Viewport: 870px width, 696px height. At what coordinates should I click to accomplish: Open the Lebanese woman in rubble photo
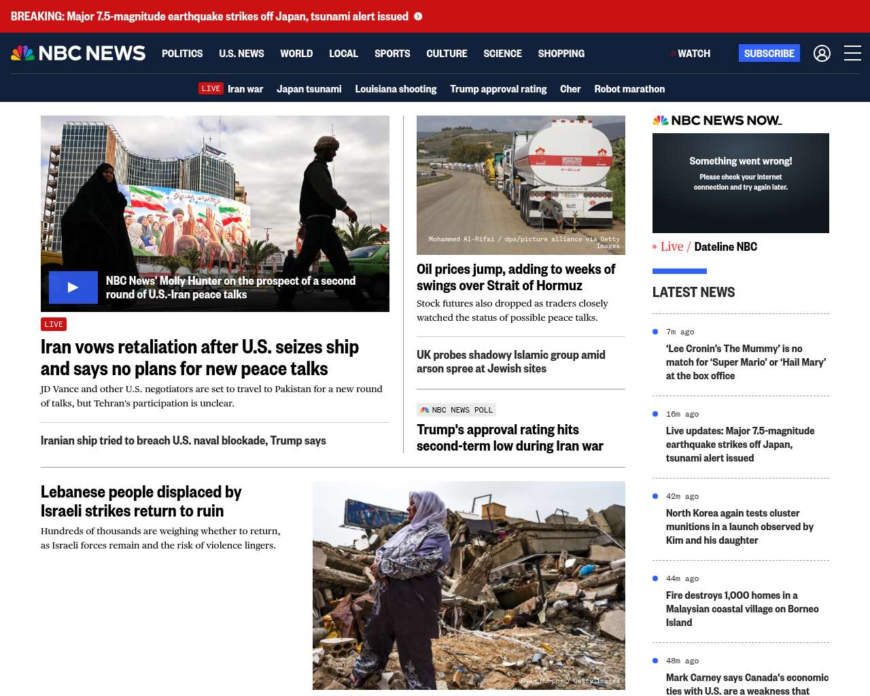469,585
